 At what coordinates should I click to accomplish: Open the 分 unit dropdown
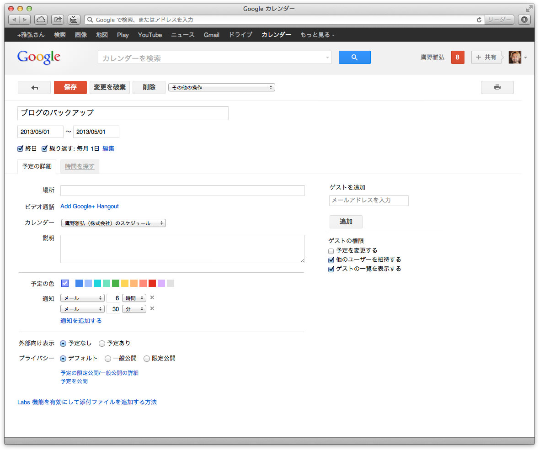coord(134,309)
